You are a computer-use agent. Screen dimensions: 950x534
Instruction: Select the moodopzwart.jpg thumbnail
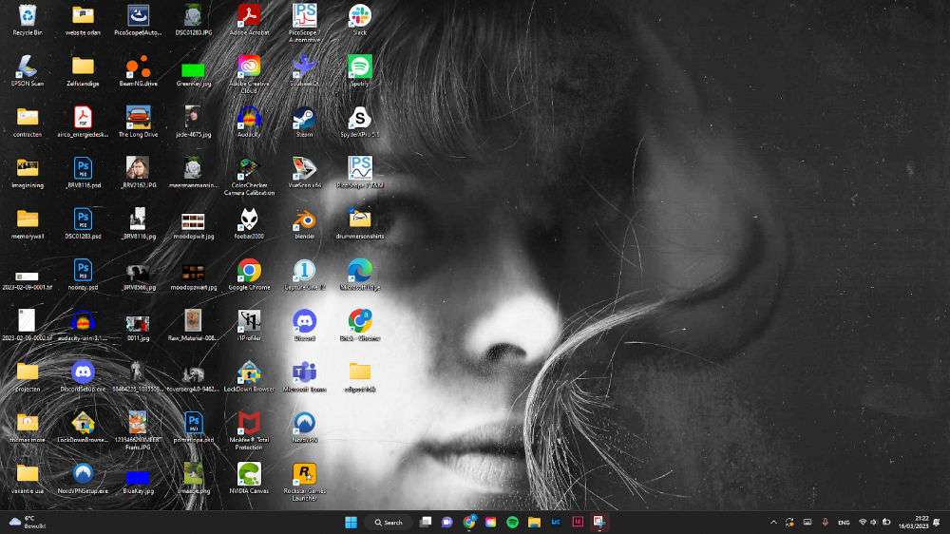pyautogui.click(x=193, y=275)
